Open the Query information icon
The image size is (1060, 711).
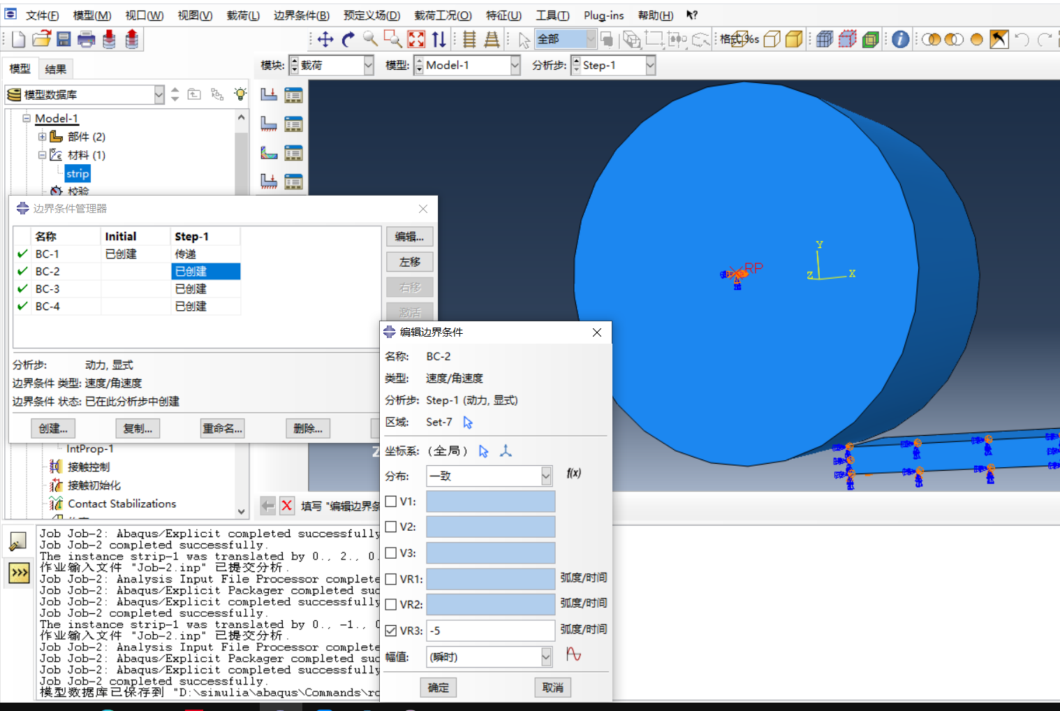point(901,40)
